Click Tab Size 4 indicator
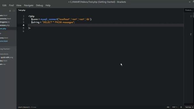The image size is (194, 109). click(x=189, y=107)
